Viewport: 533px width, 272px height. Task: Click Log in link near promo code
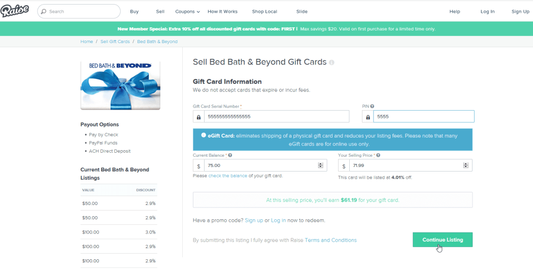coord(278,220)
